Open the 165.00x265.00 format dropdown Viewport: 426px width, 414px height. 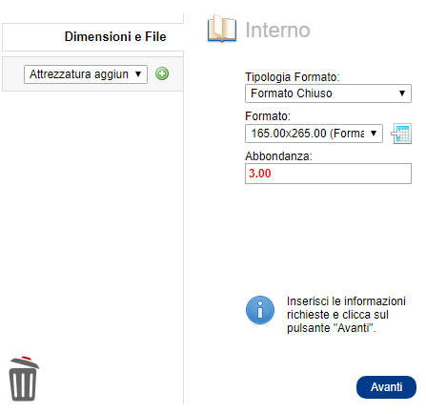coord(314,134)
